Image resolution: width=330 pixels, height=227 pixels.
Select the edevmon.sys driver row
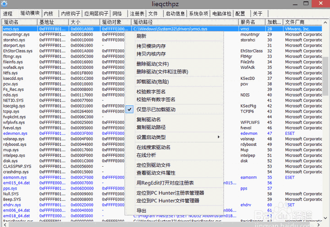(x=15, y=134)
